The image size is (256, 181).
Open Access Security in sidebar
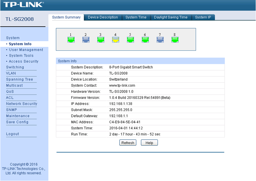click(24, 61)
